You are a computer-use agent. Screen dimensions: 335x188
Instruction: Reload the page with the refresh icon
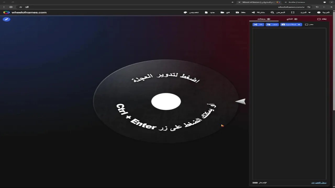[317, 7]
